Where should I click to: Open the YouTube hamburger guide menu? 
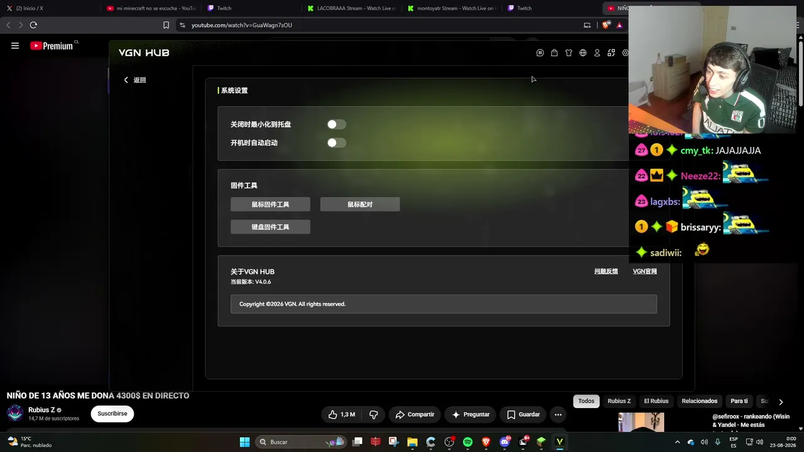15,46
